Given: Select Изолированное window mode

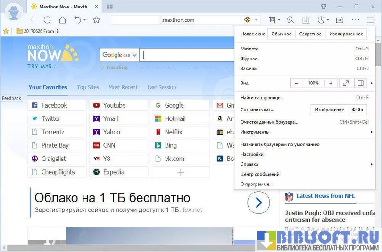Looking at the screenshot, I should [x=346, y=34].
